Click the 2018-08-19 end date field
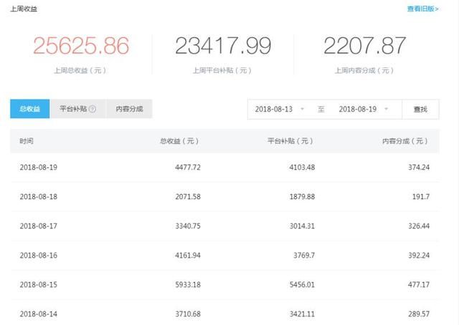 tap(358, 109)
